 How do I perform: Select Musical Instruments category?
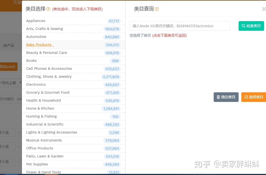tap(73, 140)
